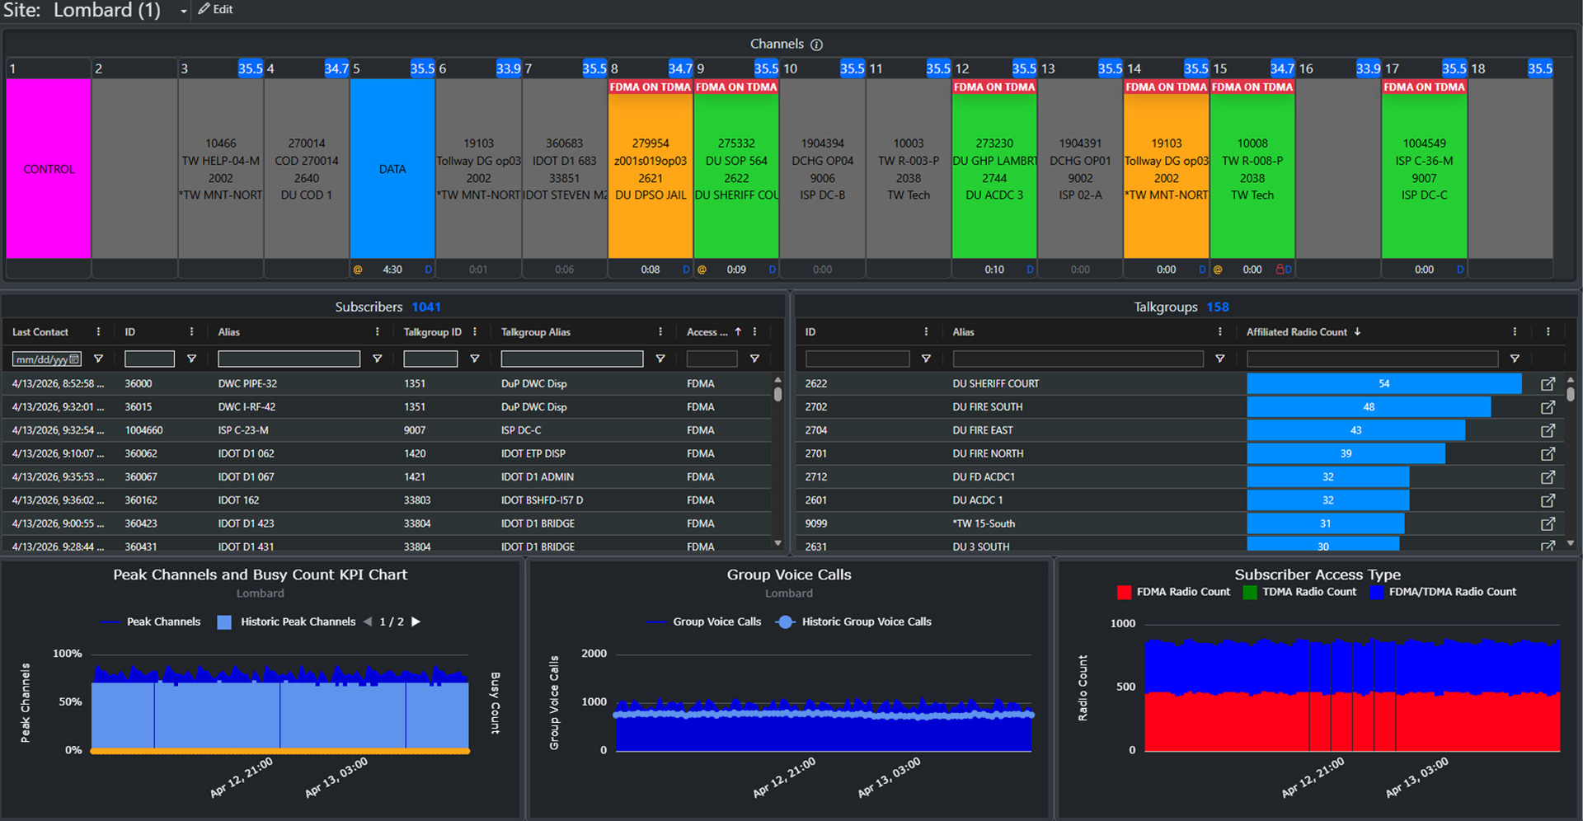
Task: Go to next legend page in KPI chart
Action: click(x=416, y=622)
